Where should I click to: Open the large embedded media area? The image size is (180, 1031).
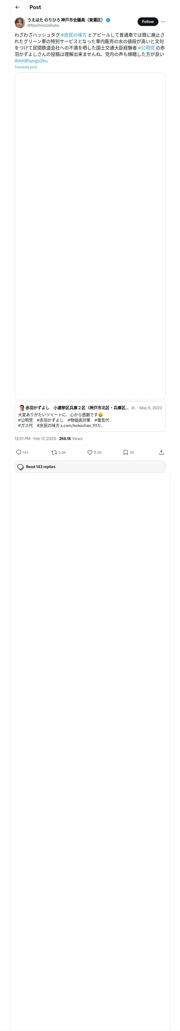click(90, 236)
